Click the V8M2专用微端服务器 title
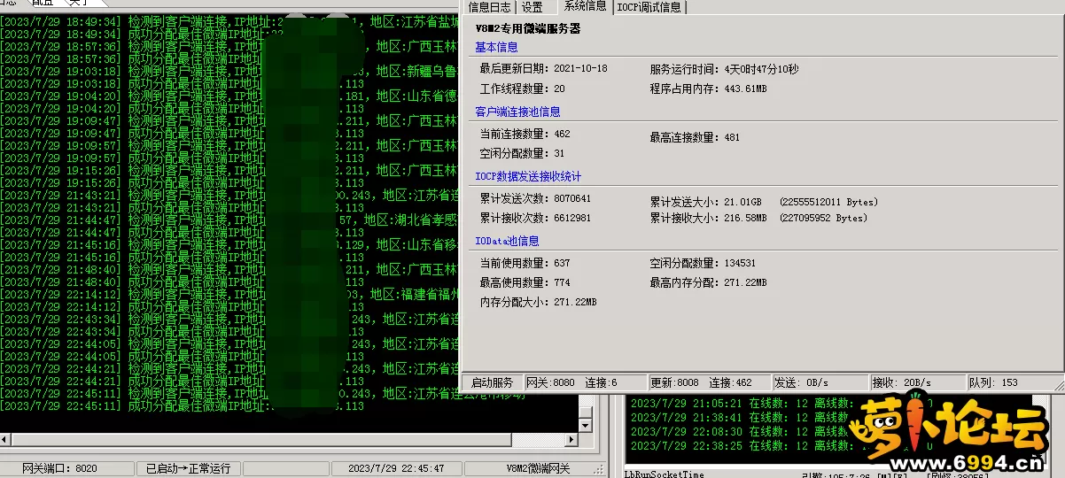The image size is (1065, 478). tap(528, 28)
